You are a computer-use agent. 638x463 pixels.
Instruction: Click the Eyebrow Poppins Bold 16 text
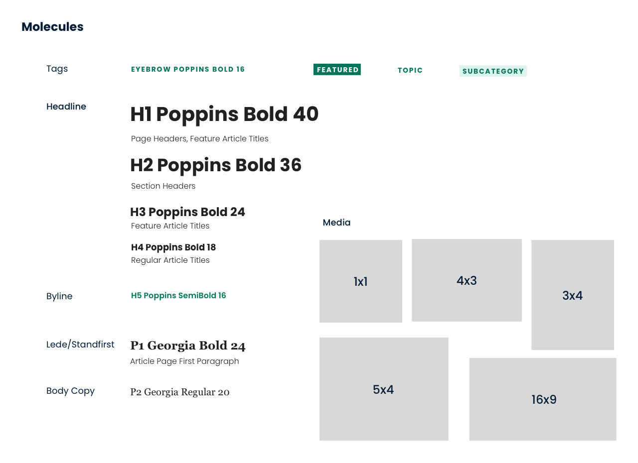tap(188, 69)
